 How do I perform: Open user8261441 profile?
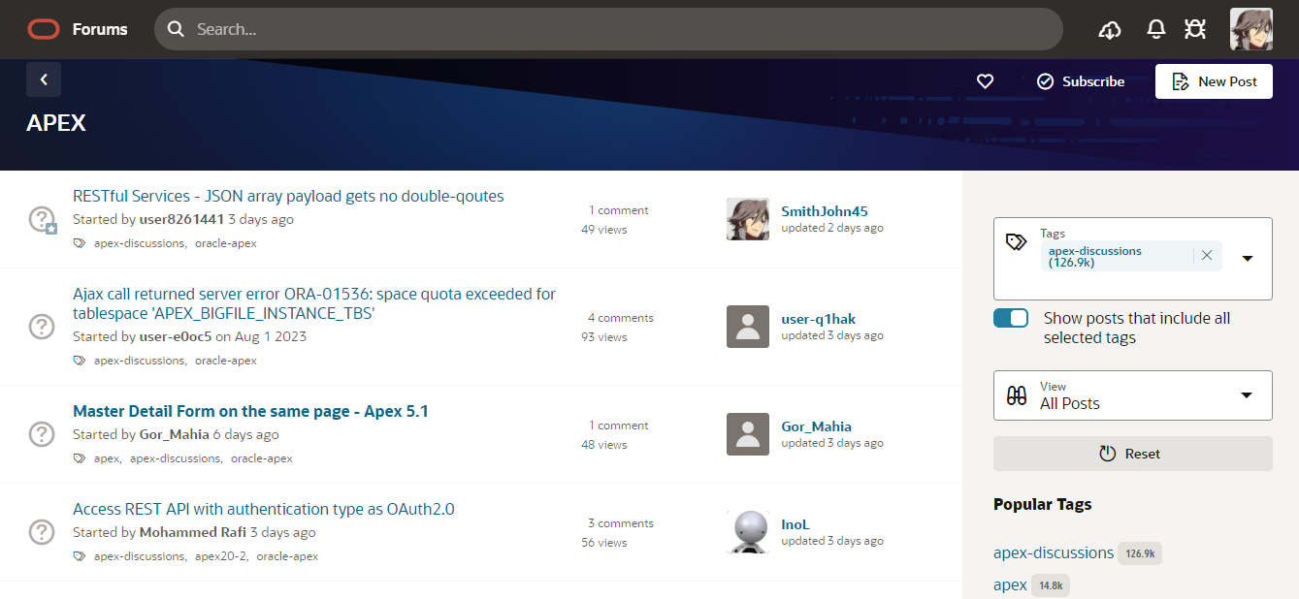pos(181,219)
